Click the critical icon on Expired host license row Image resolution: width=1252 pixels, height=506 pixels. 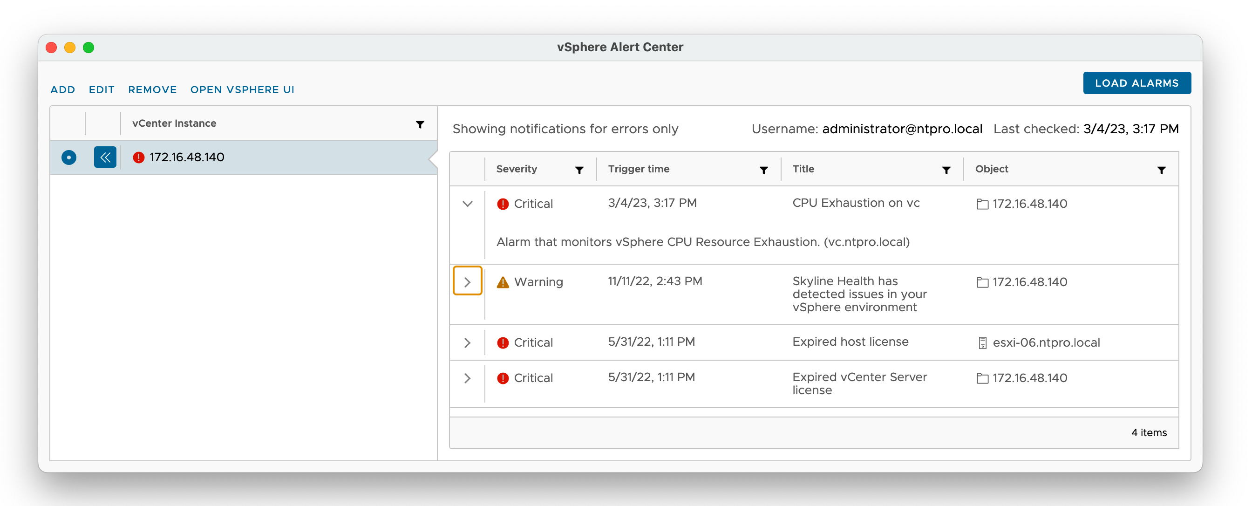(x=503, y=342)
